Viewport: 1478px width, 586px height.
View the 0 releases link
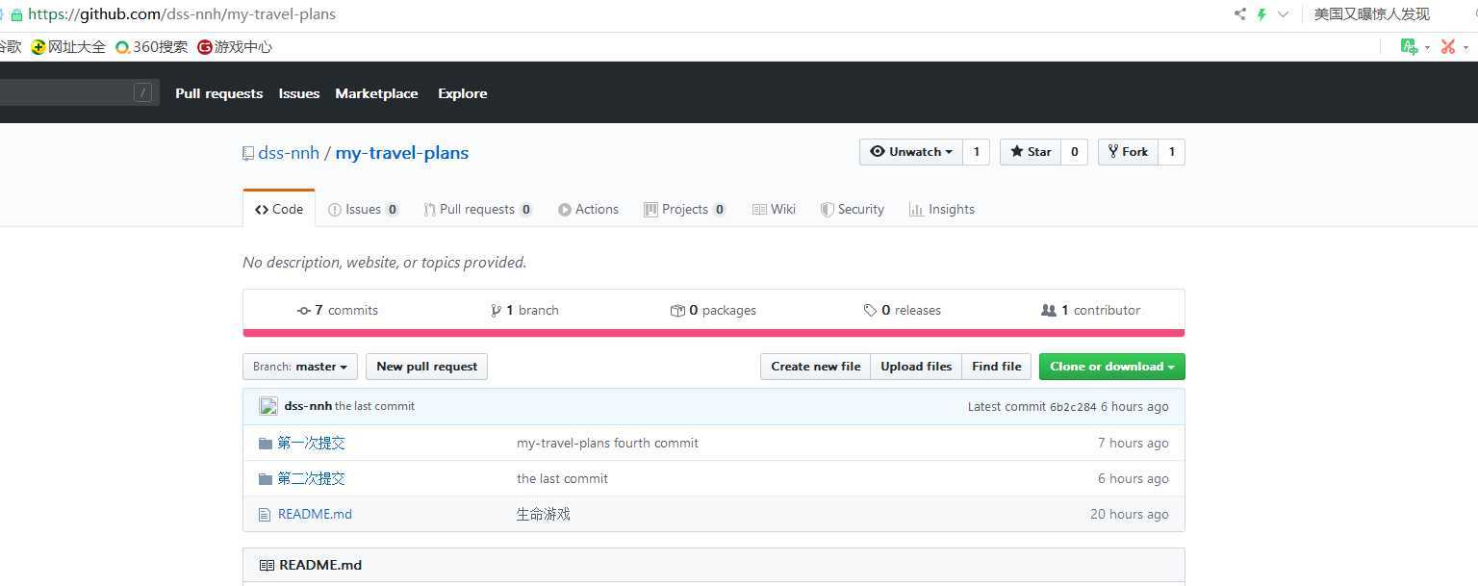(x=902, y=310)
